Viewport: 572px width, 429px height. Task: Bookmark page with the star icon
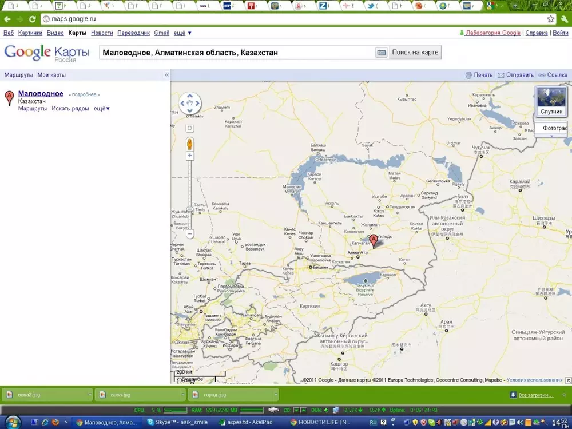tap(550, 19)
